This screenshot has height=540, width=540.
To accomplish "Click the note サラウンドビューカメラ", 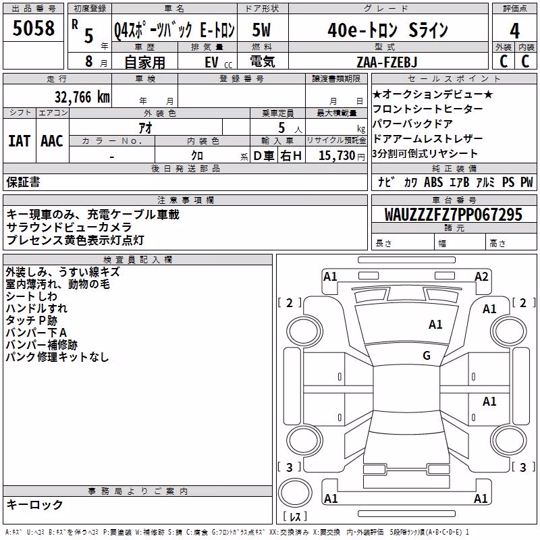I will [x=70, y=227].
